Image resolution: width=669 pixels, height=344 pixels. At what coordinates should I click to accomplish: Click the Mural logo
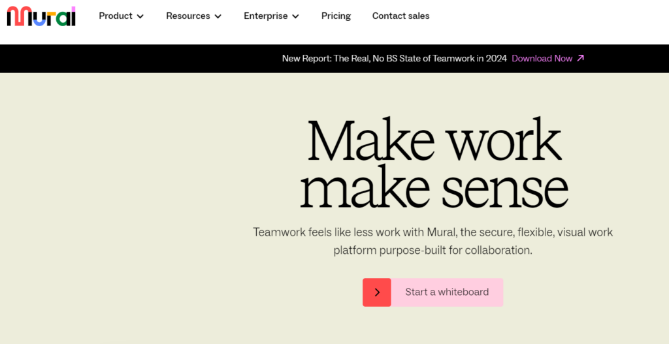(41, 16)
